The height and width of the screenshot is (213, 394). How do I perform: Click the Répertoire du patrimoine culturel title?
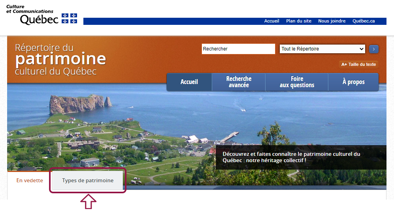click(60, 59)
